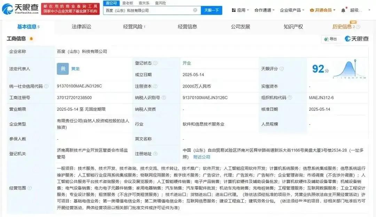Select industry value 软件和信息技术服务业
The image size is (376, 217).
click(203, 124)
